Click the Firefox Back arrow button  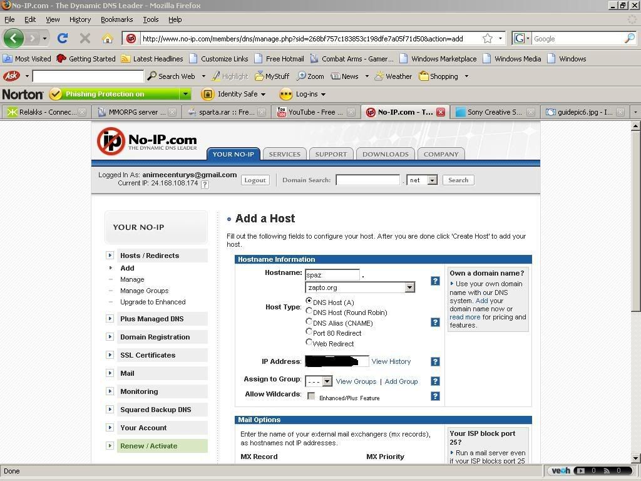tap(14, 38)
